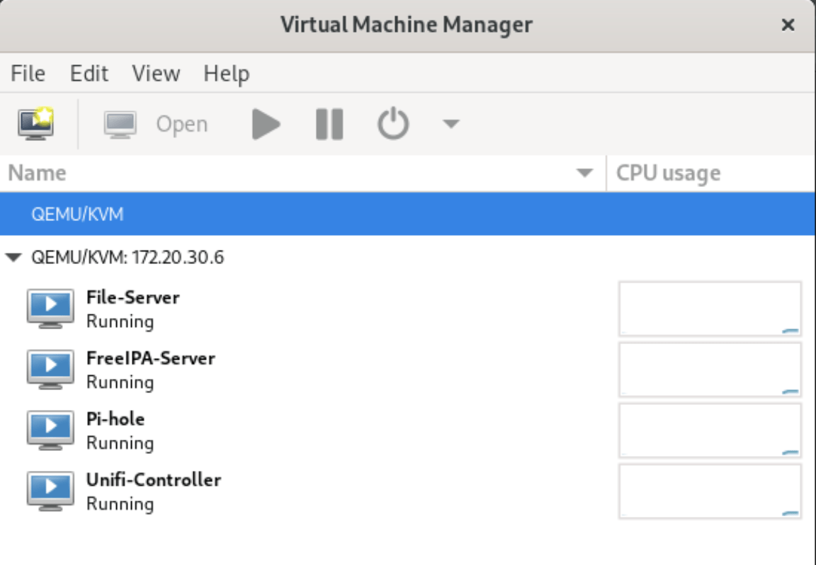816x565 pixels.
Task: Click the Pi-hole VM monitor icon
Action: click(50, 429)
